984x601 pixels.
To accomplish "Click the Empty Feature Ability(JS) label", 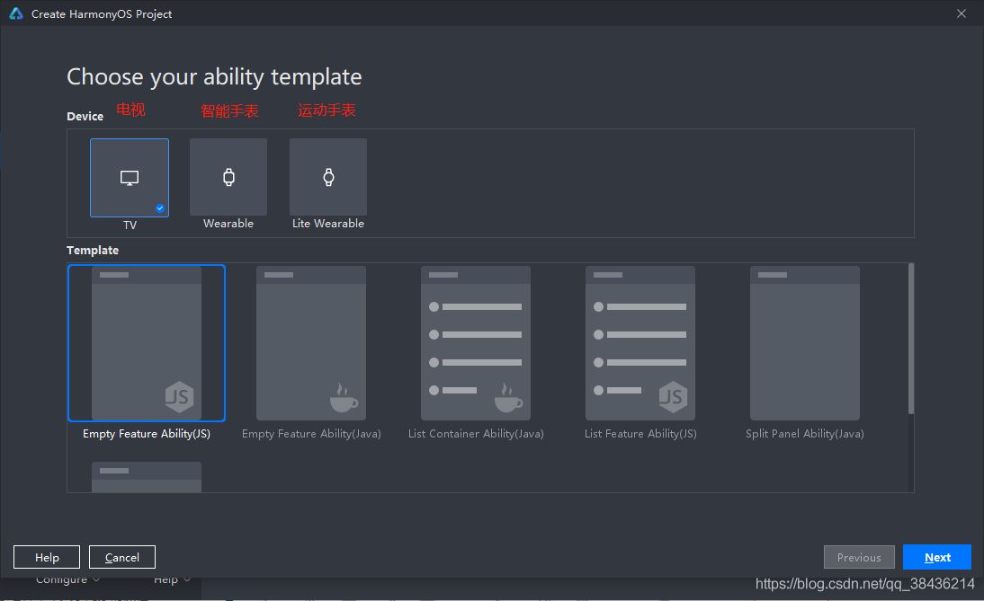I will coord(147,434).
